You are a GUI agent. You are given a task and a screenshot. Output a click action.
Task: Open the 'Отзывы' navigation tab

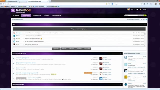pos(46,15)
